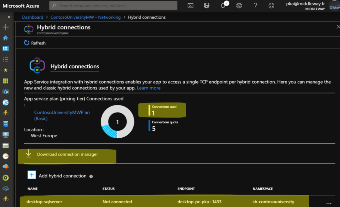Open Create a resource via the plus icon
The image size is (340, 207).
point(5,27)
